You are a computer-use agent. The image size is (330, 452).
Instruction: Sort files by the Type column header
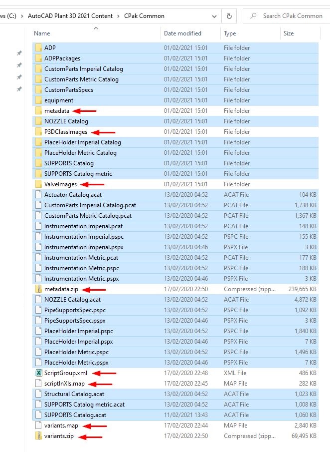click(x=230, y=33)
